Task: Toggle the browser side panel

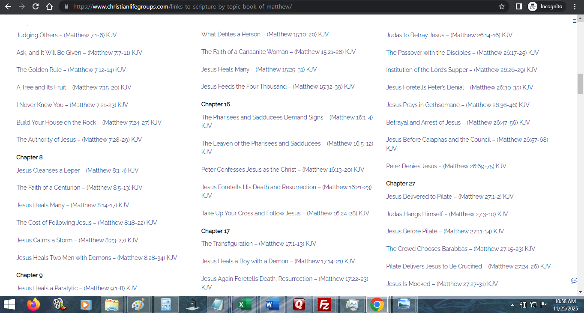Action: click(x=518, y=7)
